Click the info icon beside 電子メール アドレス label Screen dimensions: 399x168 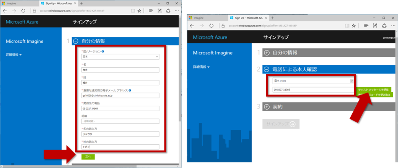pos(130,90)
